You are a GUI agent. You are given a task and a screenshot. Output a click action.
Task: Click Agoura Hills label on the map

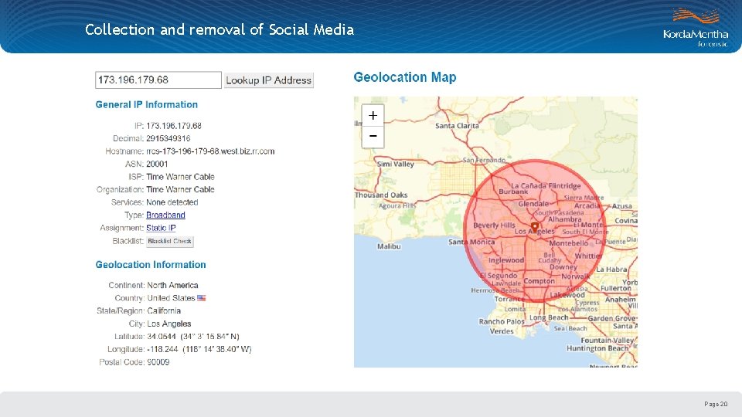coord(397,205)
